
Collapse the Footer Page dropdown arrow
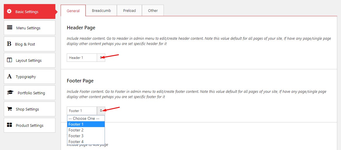pyautogui.click(x=101, y=111)
